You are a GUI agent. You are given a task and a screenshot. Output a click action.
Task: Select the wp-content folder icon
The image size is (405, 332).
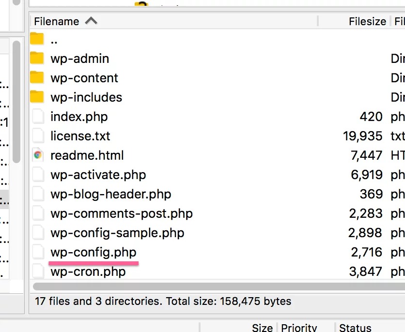[37, 77]
